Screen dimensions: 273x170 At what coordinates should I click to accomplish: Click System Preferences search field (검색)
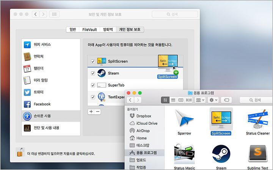pos(175,14)
